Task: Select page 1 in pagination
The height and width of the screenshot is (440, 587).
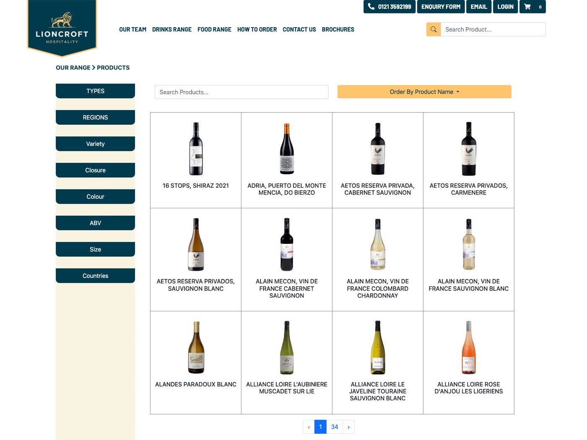Action: pos(320,427)
